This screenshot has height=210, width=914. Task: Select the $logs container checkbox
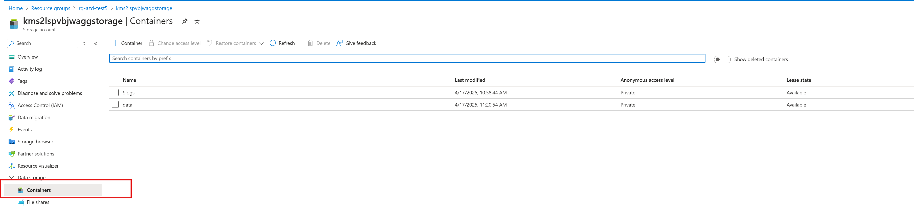pos(115,92)
